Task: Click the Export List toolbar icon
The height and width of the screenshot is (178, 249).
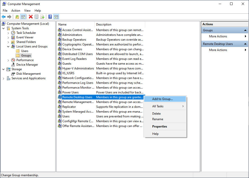Action: [x=42, y=17]
